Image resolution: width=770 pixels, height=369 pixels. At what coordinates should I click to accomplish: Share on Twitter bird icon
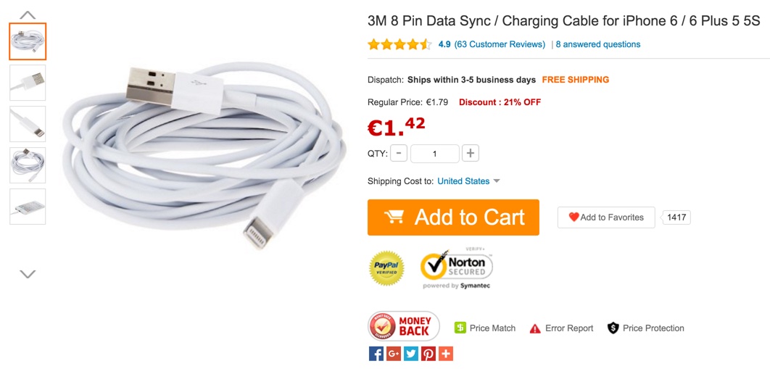coord(411,354)
